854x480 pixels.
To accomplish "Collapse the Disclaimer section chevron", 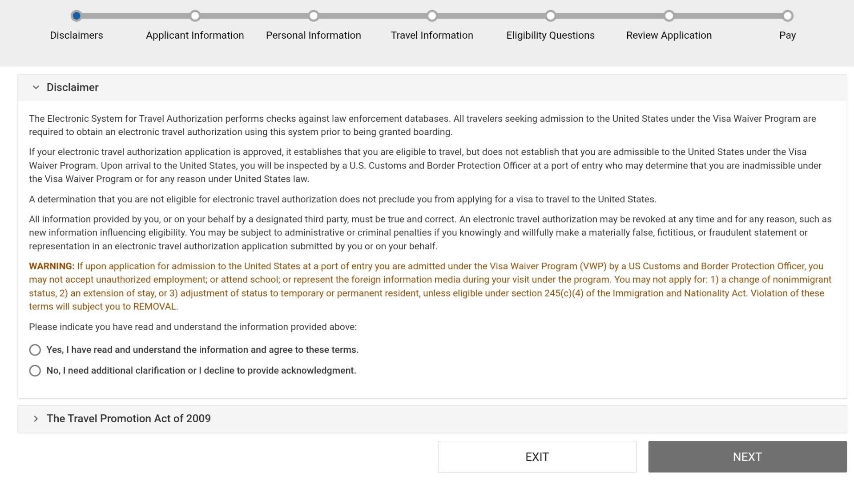I will 36,88.
